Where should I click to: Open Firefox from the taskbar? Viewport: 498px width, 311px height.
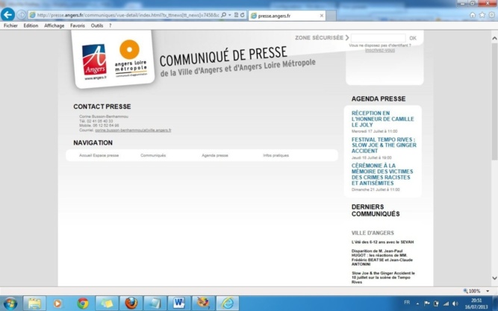tap(131, 304)
